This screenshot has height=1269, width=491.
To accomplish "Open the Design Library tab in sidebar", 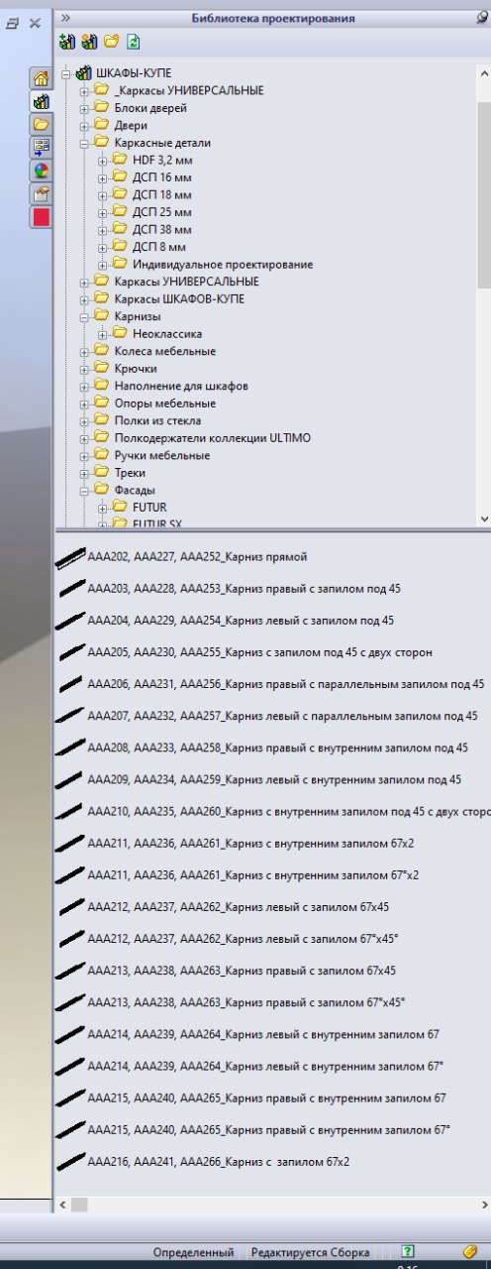I will click(41, 101).
